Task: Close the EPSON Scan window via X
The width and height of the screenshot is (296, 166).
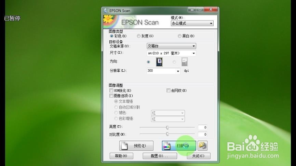Action: tap(211, 10)
